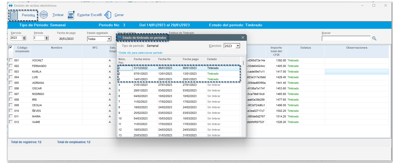The height and width of the screenshot is (164, 394).
Task: Close the Estado de timbrado dialog
Action: [x=243, y=38]
